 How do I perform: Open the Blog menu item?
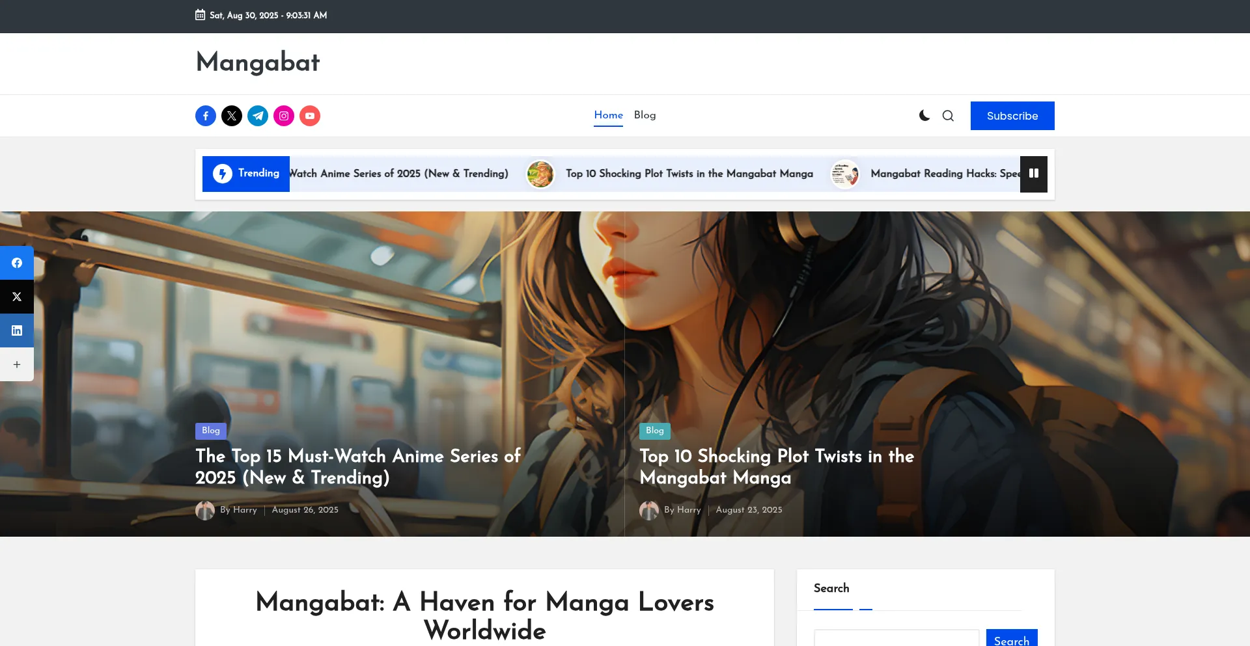[x=645, y=115]
